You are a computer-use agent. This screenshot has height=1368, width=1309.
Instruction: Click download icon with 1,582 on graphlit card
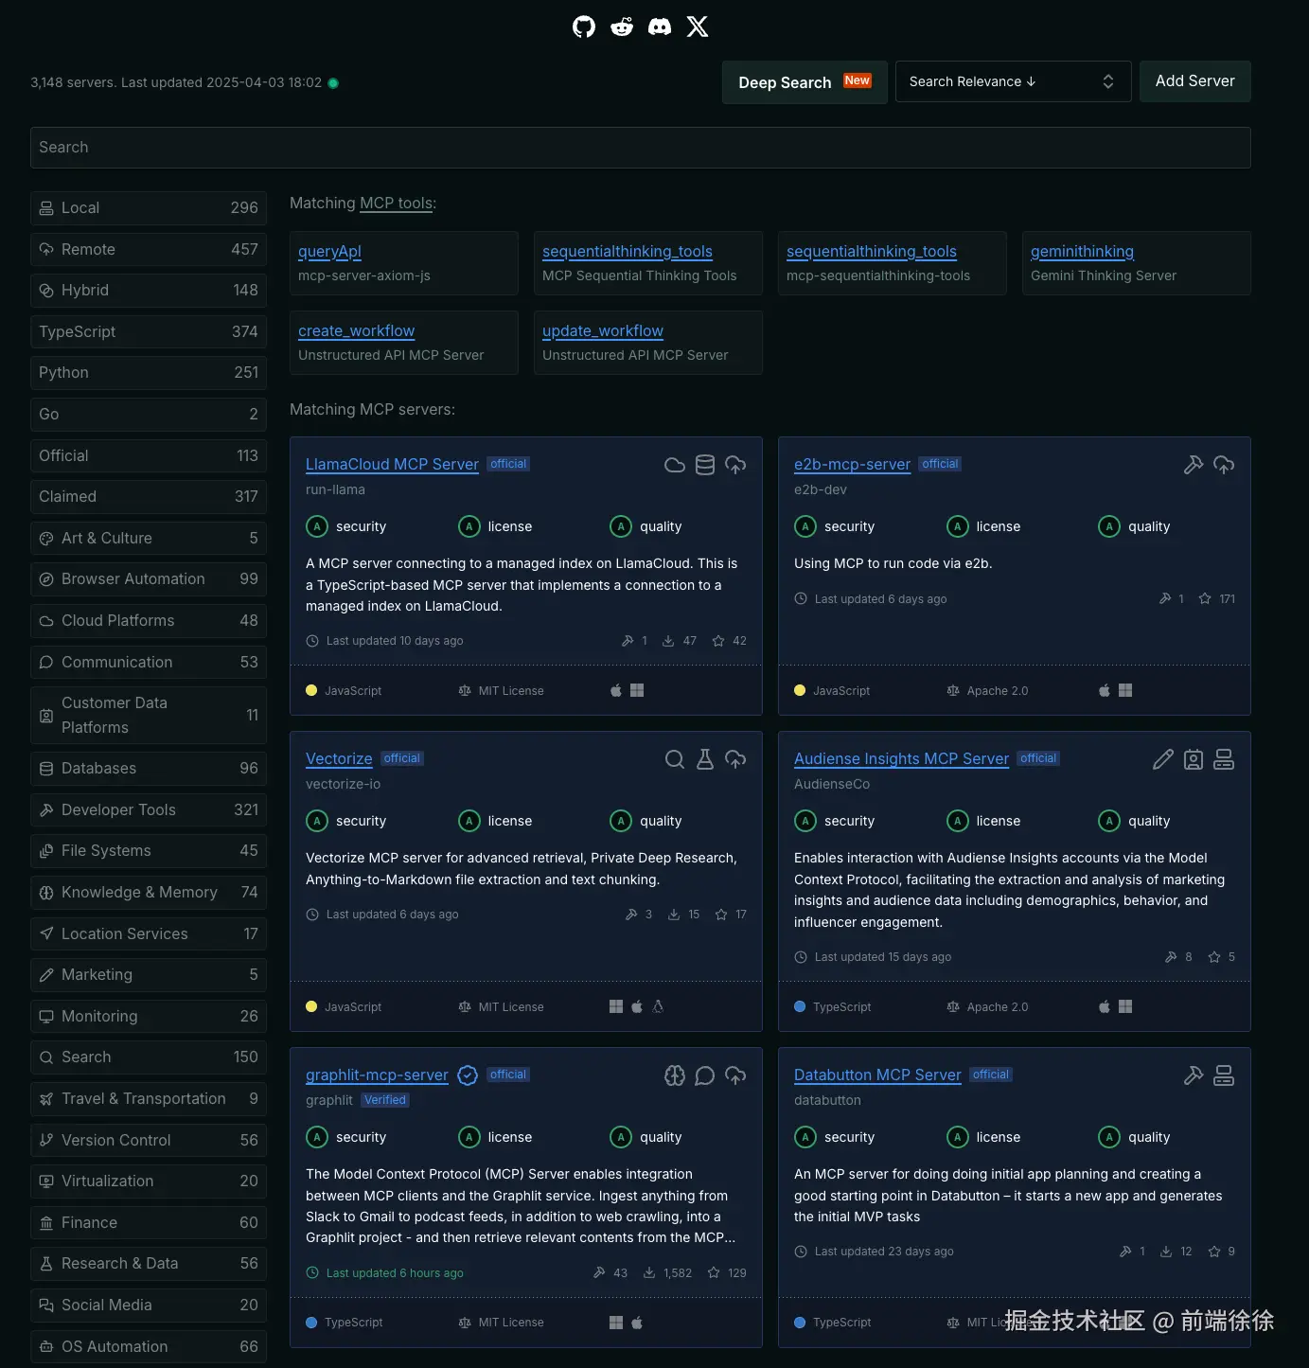click(x=649, y=1273)
